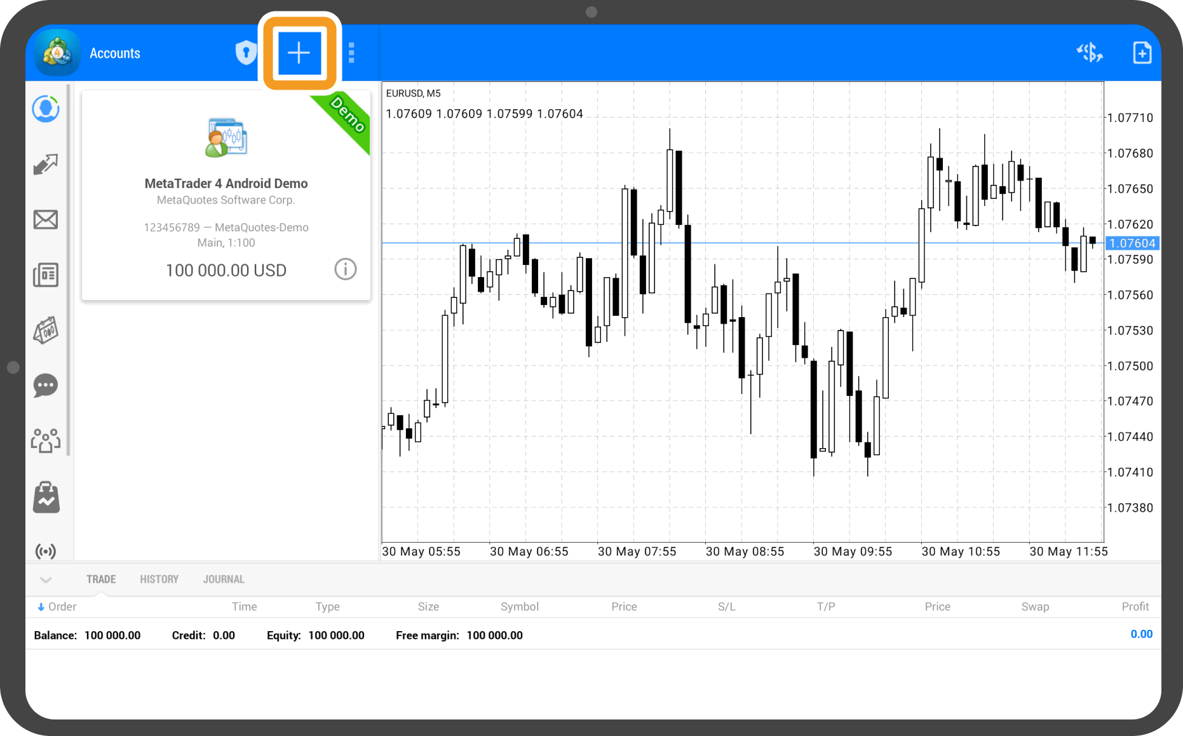Open the accounts profile sidebar icon
1183x736 pixels.
click(x=46, y=109)
